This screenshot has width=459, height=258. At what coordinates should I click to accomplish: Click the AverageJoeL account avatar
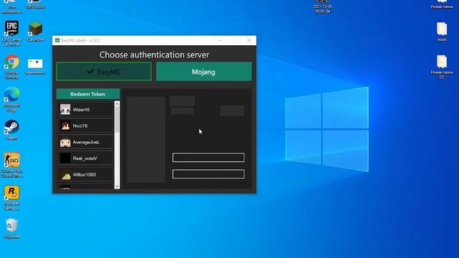[x=65, y=142]
